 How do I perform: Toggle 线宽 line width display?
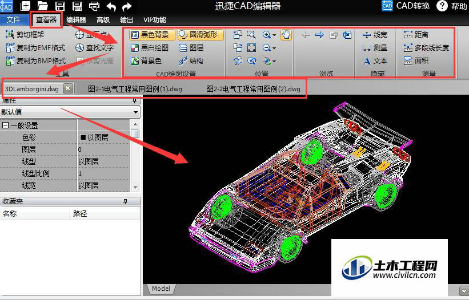[x=375, y=35]
